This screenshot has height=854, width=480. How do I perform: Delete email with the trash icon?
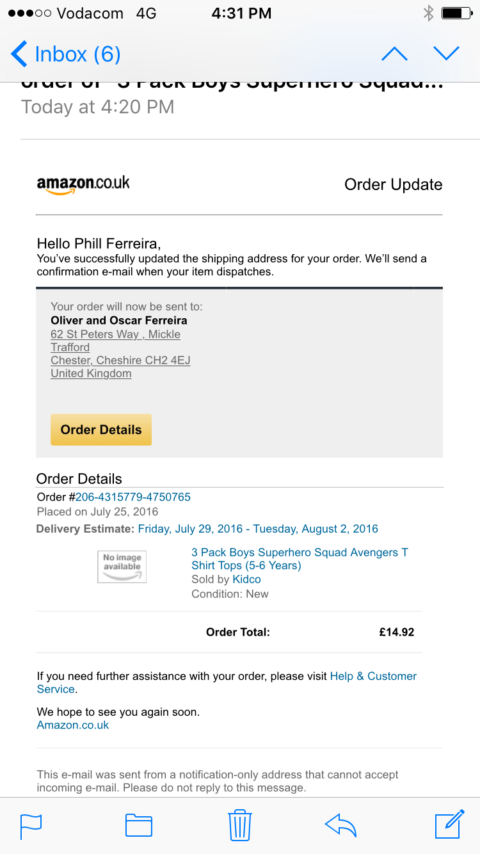239,825
